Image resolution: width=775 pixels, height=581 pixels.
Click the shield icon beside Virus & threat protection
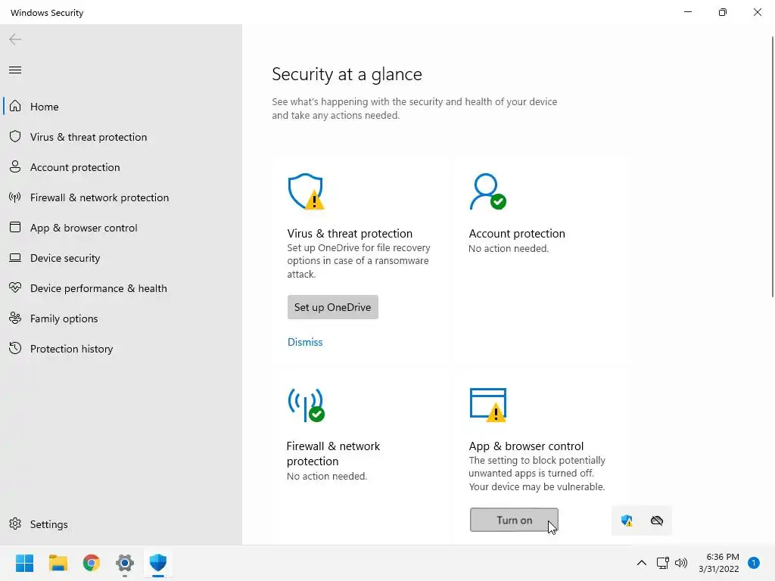pos(15,136)
